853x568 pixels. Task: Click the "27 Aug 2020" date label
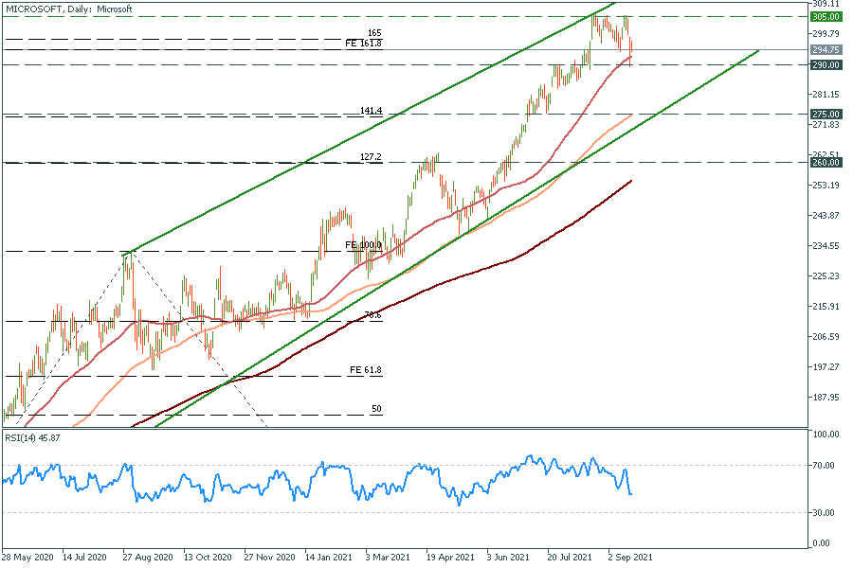click(148, 558)
